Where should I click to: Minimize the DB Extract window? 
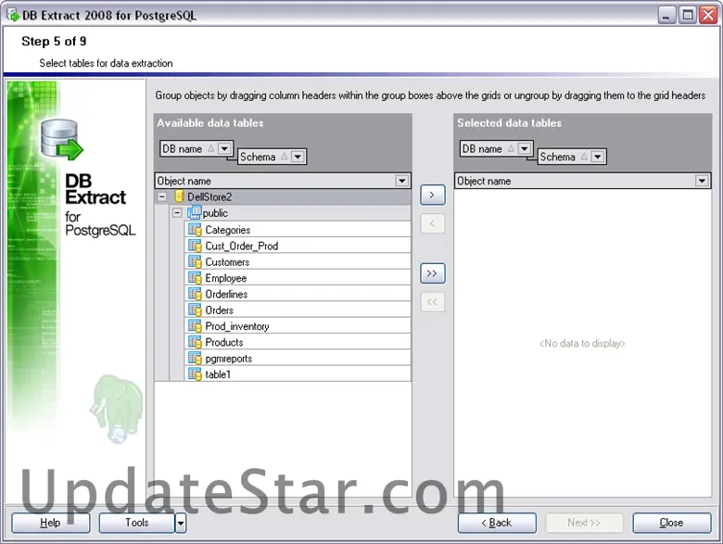point(666,15)
